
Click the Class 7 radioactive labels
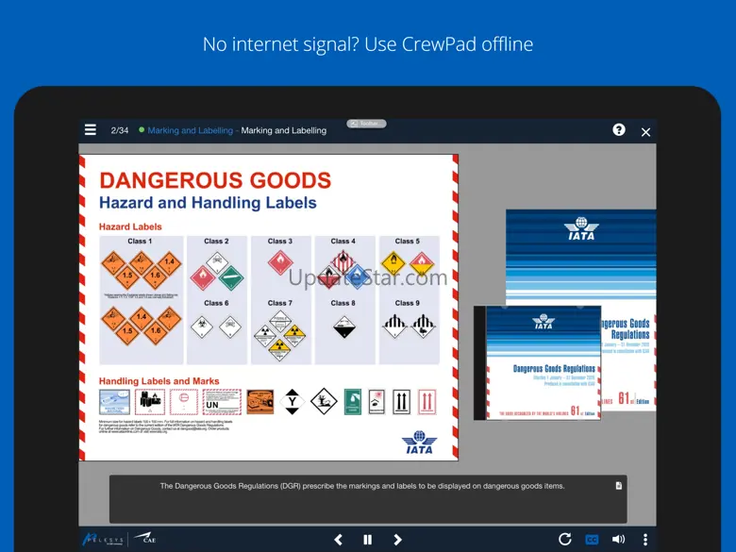pyautogui.click(x=279, y=335)
